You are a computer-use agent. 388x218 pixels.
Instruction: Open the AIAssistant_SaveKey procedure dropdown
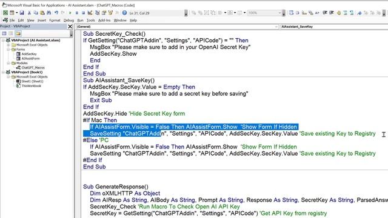334,27
